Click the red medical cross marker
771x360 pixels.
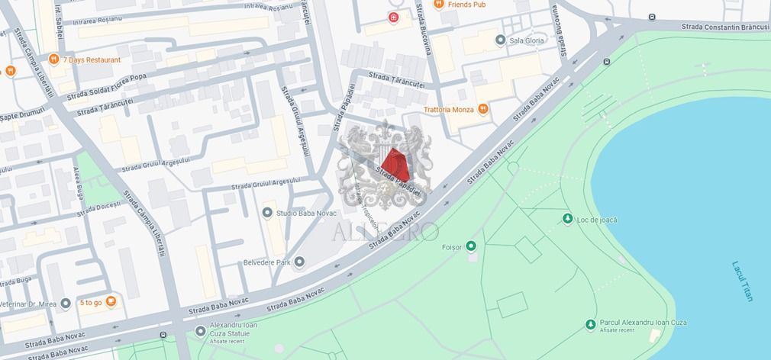(393, 18)
